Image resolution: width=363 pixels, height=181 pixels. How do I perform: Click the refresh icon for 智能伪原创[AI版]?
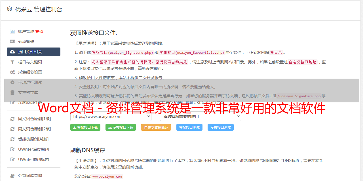tap(12, 139)
